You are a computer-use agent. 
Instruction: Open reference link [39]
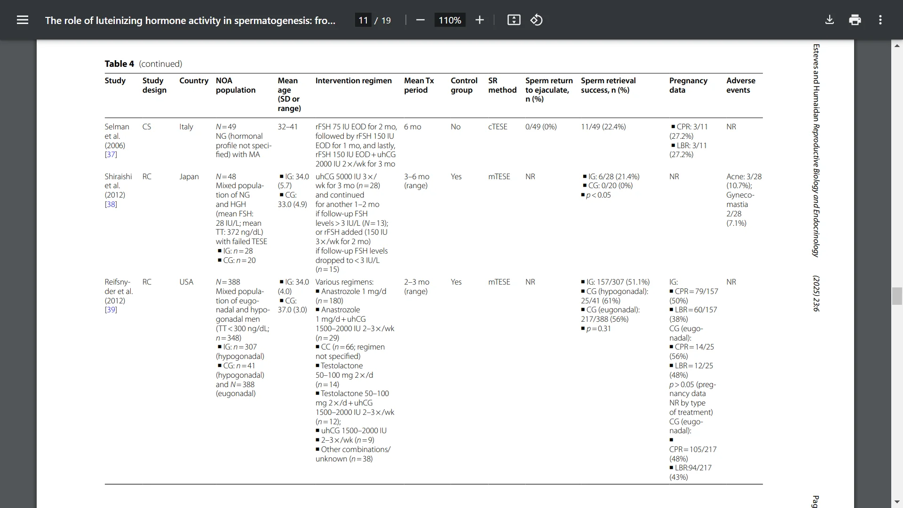point(111,310)
